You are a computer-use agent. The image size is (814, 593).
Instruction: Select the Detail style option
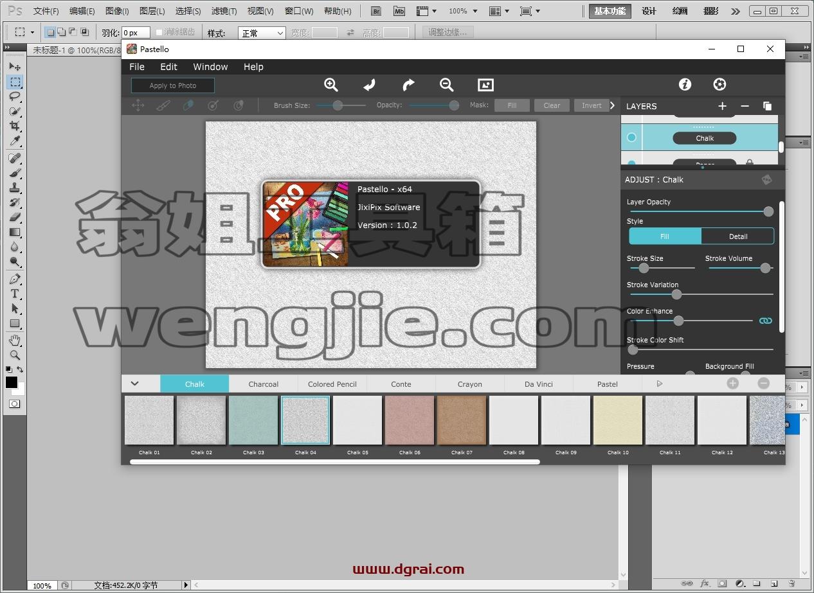[737, 236]
